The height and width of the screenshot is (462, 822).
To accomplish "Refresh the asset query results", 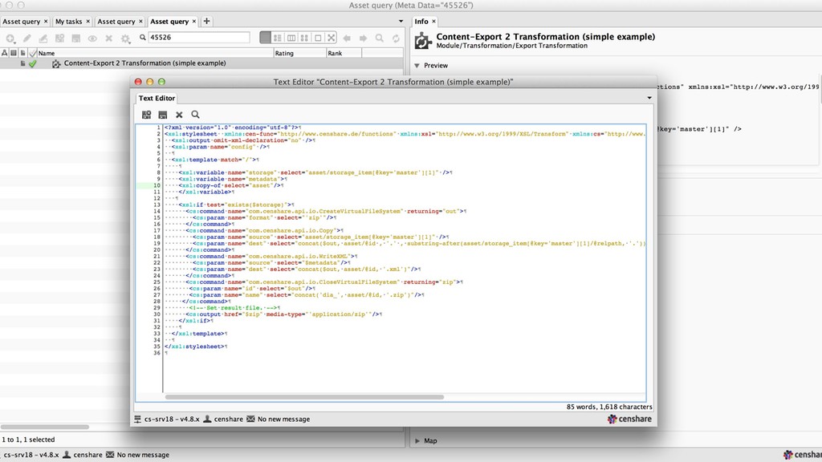I will (x=395, y=38).
